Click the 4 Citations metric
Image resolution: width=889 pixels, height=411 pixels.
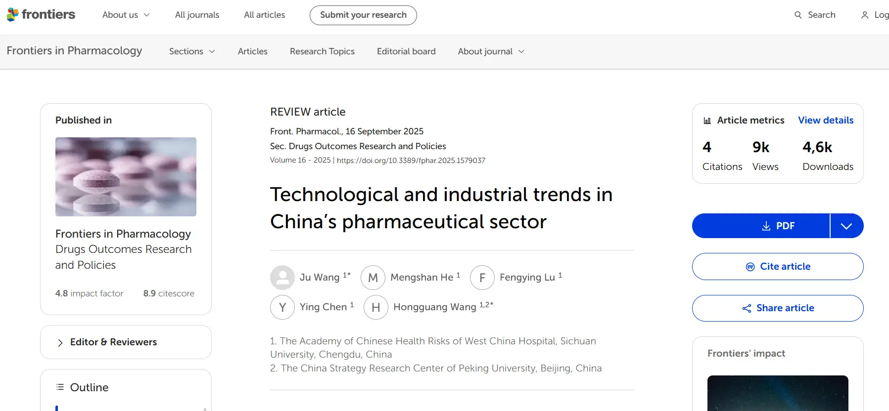pos(722,156)
